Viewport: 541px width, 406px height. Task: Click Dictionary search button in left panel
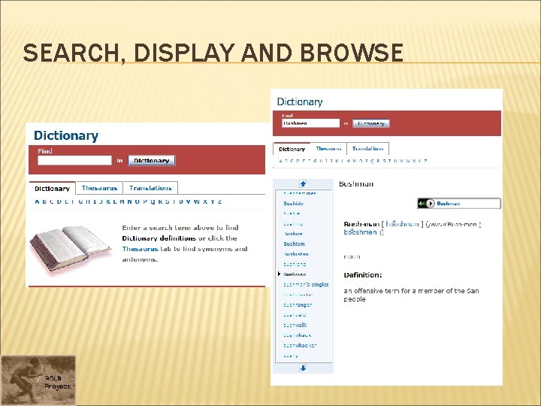point(152,161)
